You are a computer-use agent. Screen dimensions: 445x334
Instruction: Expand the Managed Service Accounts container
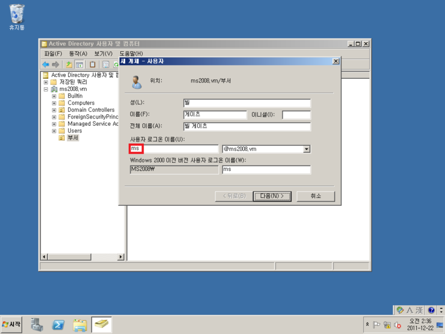(54, 124)
